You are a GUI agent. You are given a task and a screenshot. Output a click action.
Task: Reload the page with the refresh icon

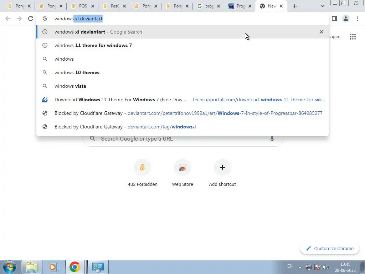coord(31,19)
